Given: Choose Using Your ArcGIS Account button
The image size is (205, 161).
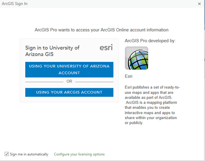Looking at the screenshot, I should click(x=69, y=92).
